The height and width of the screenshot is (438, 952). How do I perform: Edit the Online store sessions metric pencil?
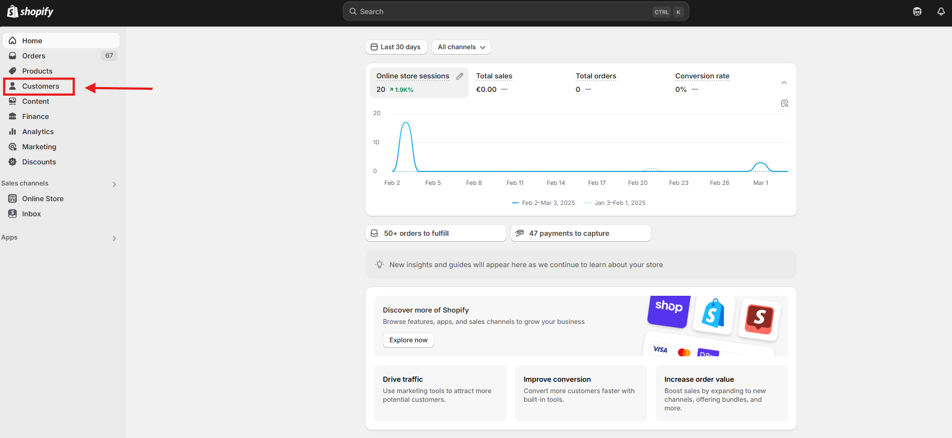pyautogui.click(x=460, y=76)
